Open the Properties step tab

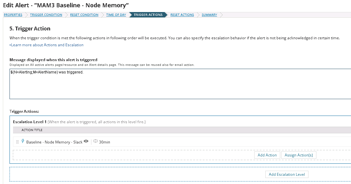point(13,15)
